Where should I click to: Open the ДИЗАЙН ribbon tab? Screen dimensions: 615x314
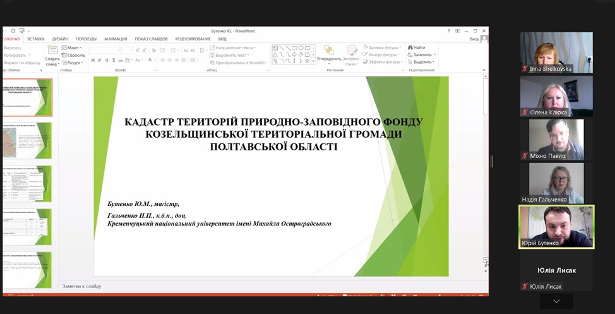click(x=60, y=39)
